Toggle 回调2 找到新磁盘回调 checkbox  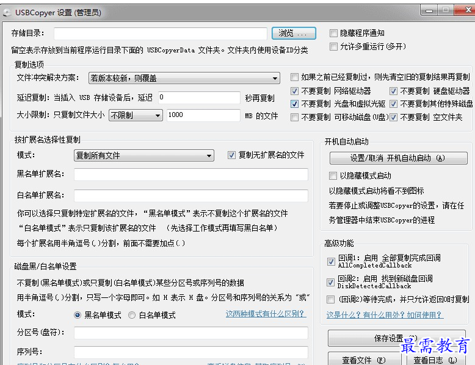pos(330,283)
